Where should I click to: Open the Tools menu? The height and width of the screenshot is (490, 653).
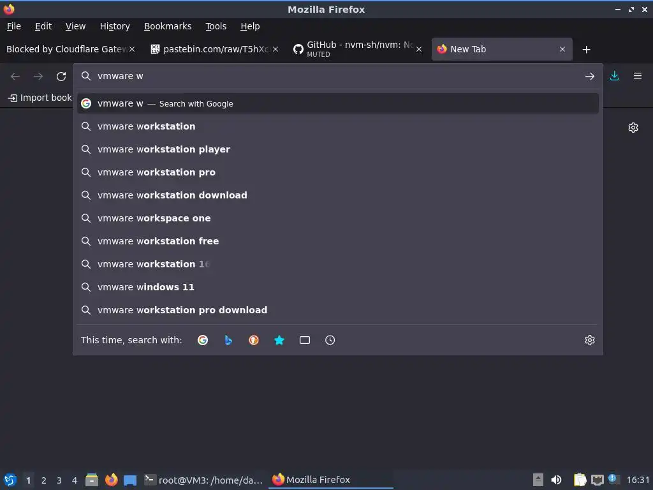[216, 26]
